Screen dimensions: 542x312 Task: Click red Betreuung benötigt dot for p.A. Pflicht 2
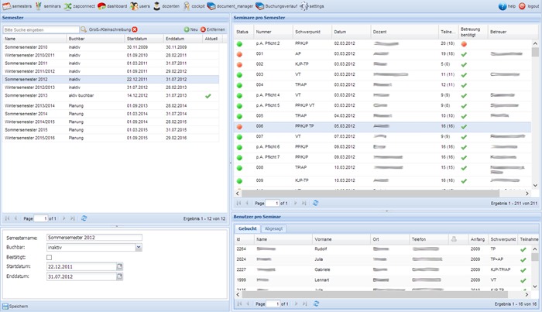click(x=464, y=44)
